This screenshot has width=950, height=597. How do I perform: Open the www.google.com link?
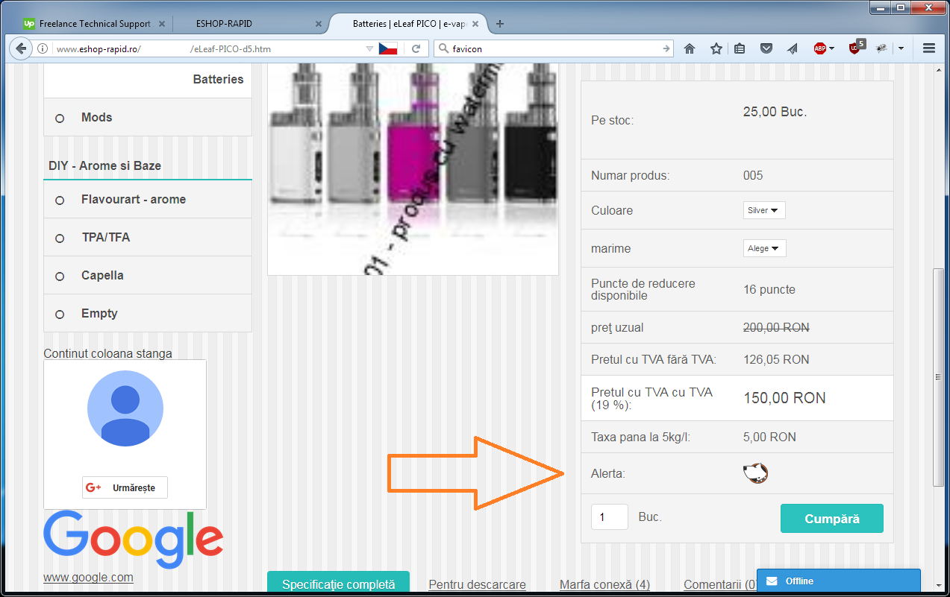click(x=88, y=577)
